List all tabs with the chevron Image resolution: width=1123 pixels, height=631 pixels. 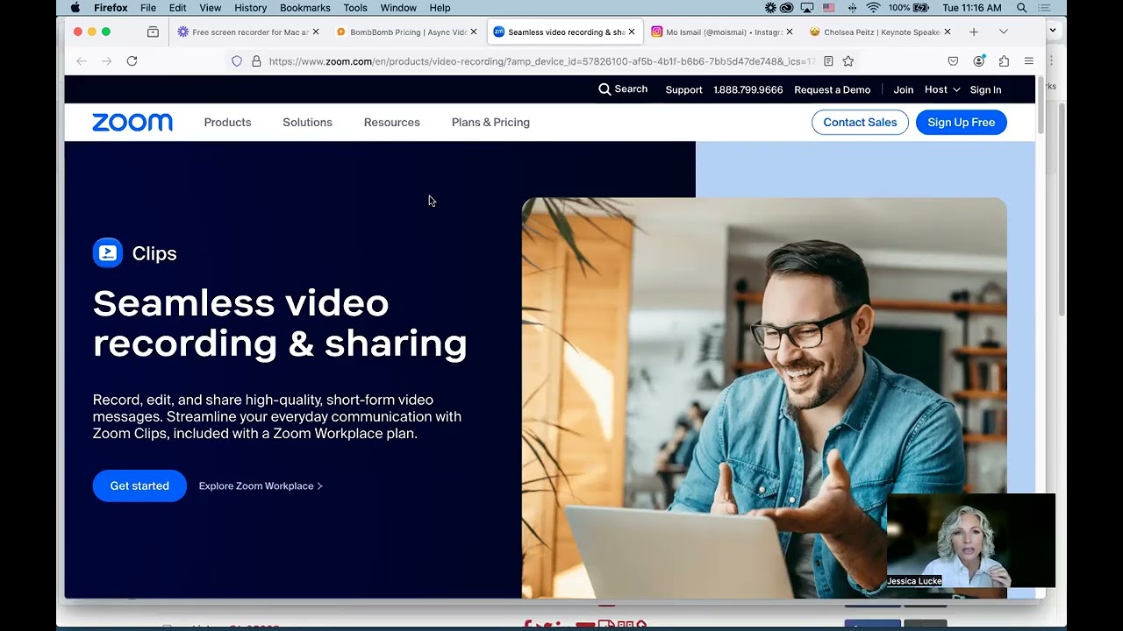1004,32
